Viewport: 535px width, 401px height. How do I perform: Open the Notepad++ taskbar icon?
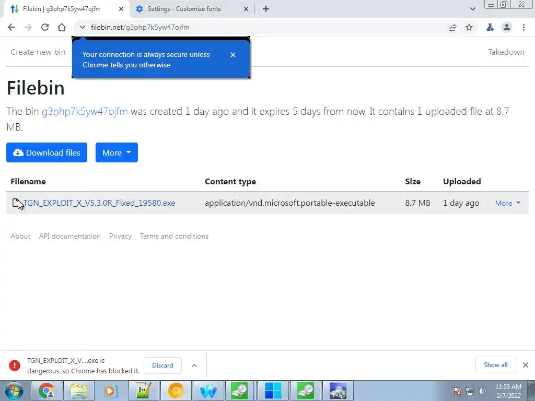pos(143,391)
